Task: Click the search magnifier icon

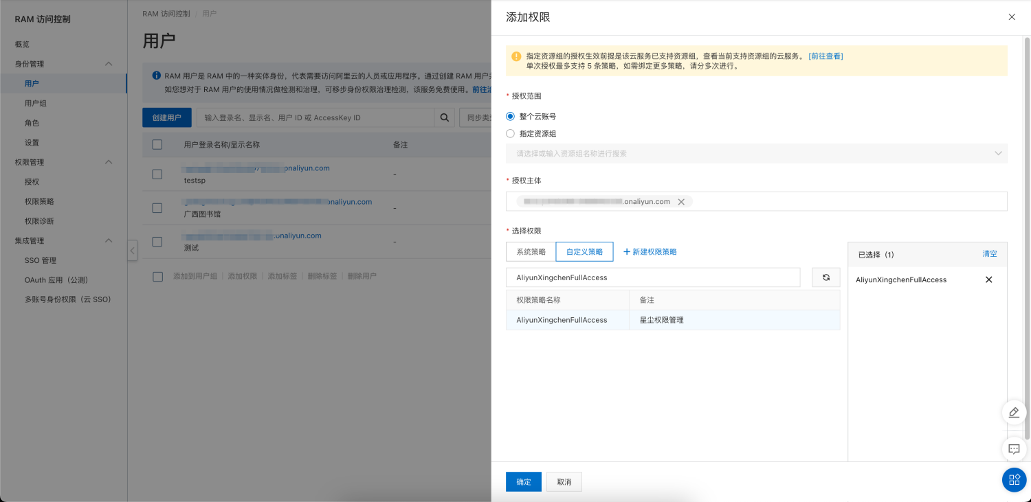Action: (445, 117)
